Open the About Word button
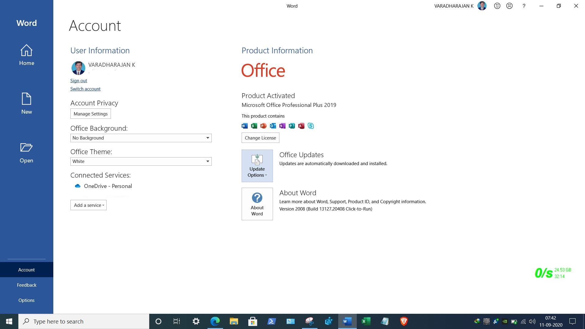Screen dimensions: 585x329 pos(257,204)
